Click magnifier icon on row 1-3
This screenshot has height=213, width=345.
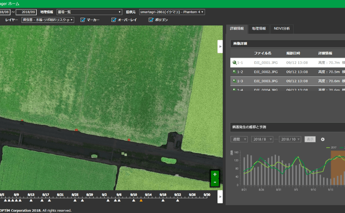(x=234, y=81)
